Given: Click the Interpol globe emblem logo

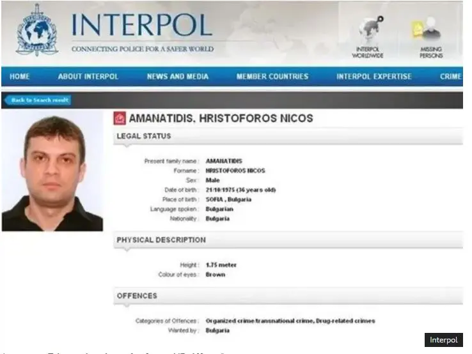Looking at the screenshot, I should click(37, 30).
